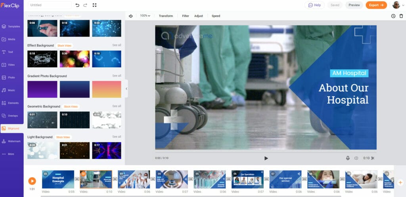The height and width of the screenshot is (197, 406).
Task: Edit the Untitled project name field
Action: (49, 5)
